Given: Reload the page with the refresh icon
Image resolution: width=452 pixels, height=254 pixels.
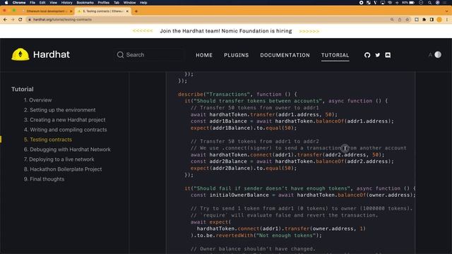Looking at the screenshot, I should click(20, 20).
